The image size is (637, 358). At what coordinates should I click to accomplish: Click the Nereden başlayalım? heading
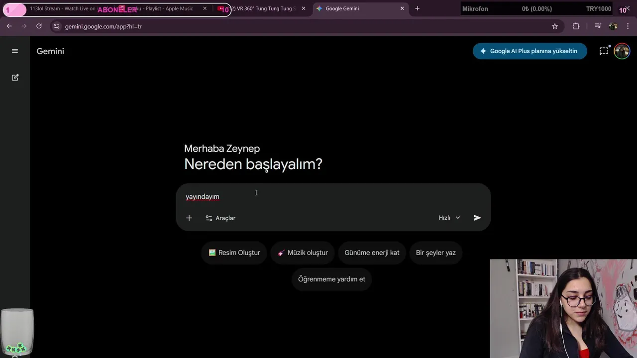pyautogui.click(x=253, y=164)
